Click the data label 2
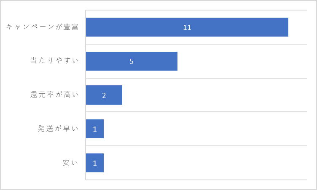317x190 pixels. (x=104, y=95)
